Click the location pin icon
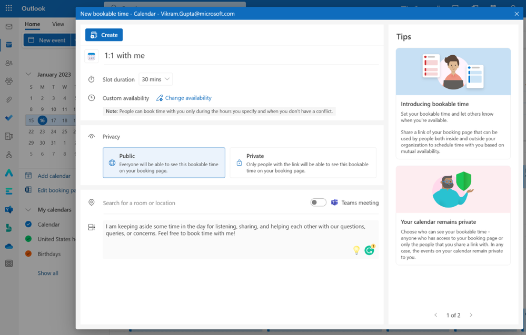The height and width of the screenshot is (335, 526). pos(91,202)
